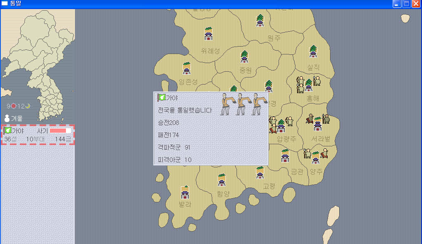Click the yellow moon date icon
Screen dimensions: 422x244
pos(28,106)
